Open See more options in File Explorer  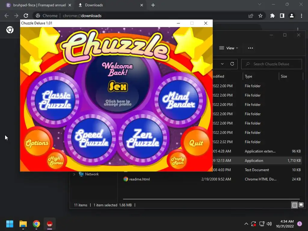(x=251, y=48)
